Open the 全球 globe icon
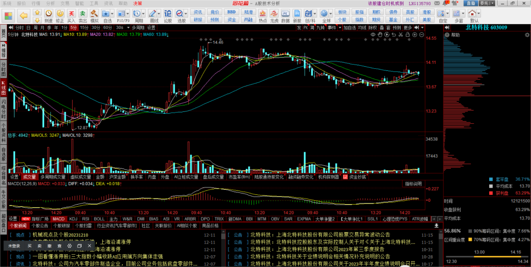 (324, 14)
